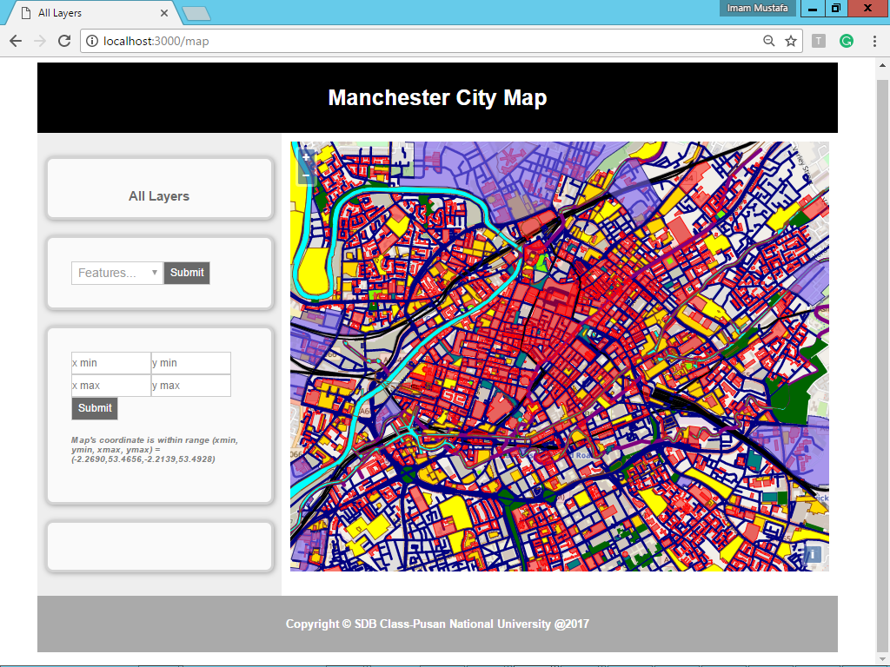
Task: Close the All Layers tab
Action: [164, 12]
